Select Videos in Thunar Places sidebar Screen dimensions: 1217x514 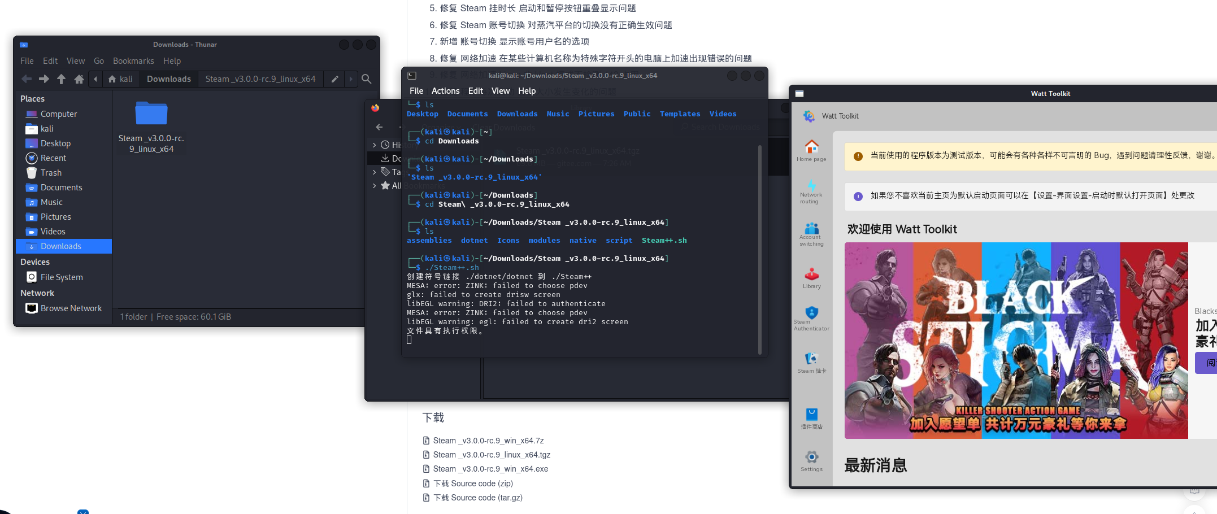pyautogui.click(x=64, y=232)
